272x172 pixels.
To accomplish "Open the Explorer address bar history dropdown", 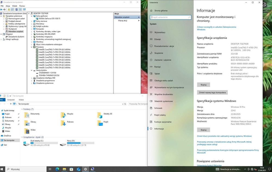I will 123,104.
